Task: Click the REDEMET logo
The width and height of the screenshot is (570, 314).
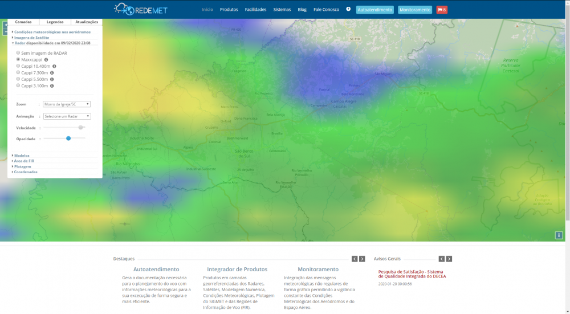Action: (x=140, y=10)
